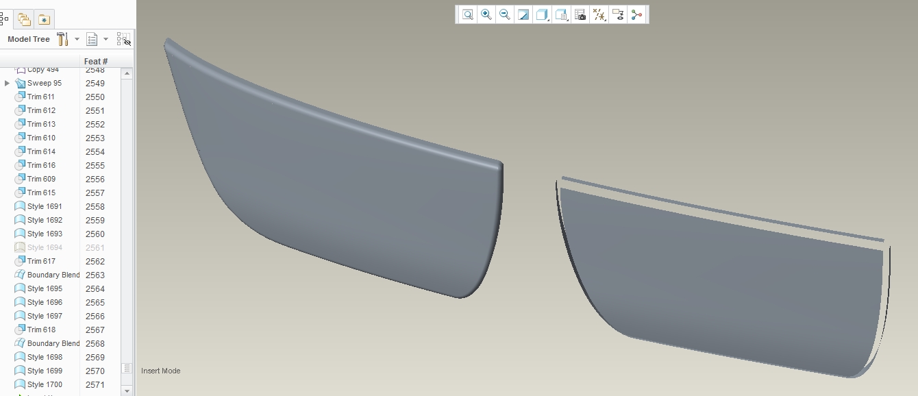Viewport: 918px width, 396px height.
Task: Switch to the Folder Browser tab
Action: (25, 19)
